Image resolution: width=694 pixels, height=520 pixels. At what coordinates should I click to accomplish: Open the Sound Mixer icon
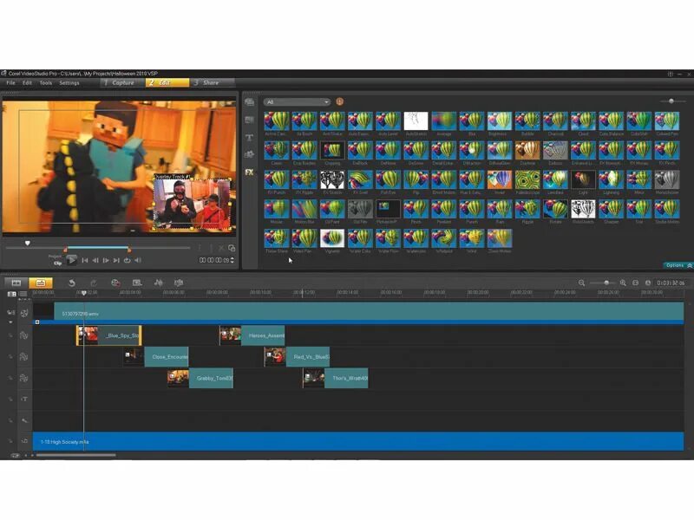pyautogui.click(x=158, y=283)
